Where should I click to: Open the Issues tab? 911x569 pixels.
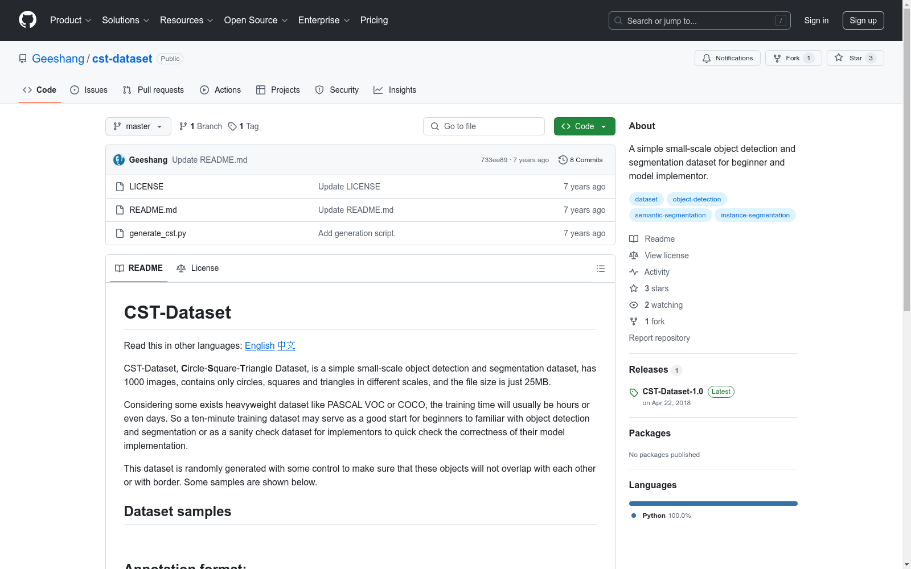[x=89, y=90]
